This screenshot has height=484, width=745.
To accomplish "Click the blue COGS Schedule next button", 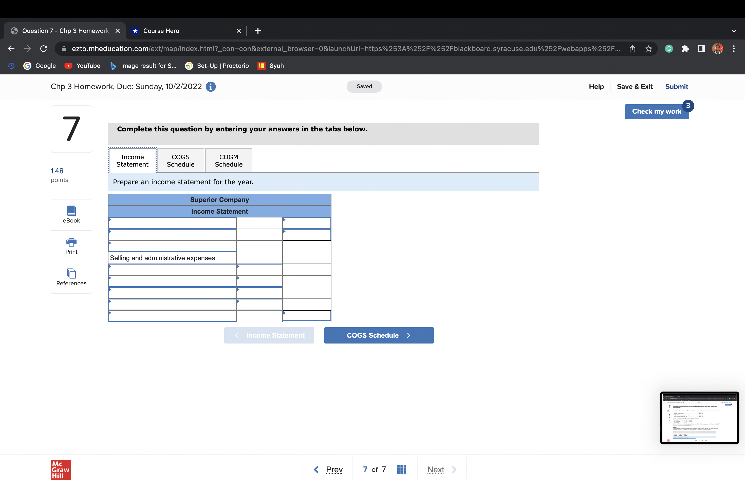I will pyautogui.click(x=379, y=335).
